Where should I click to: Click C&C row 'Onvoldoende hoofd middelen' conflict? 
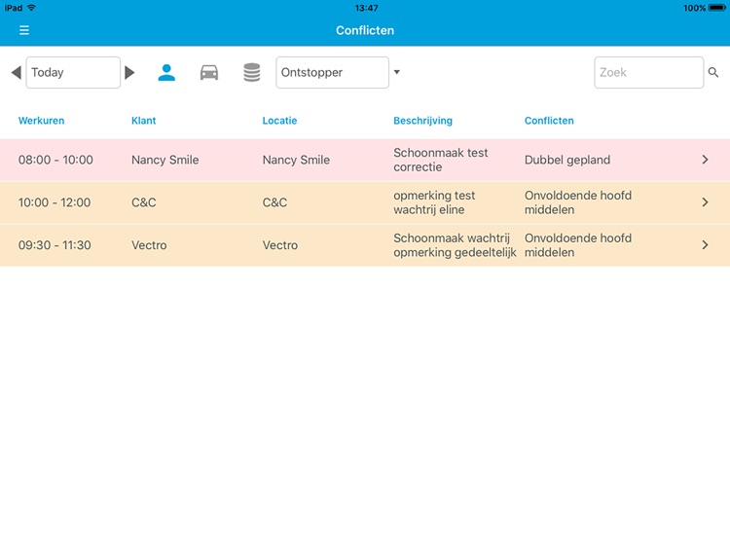[x=578, y=202]
